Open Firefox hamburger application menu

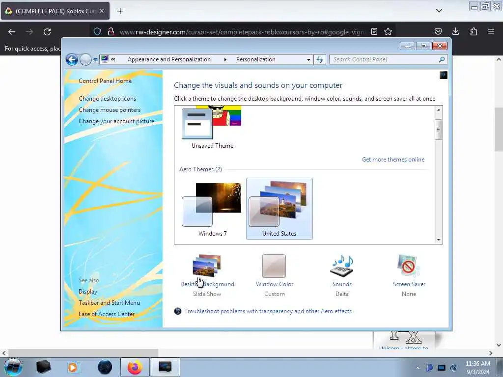pyautogui.click(x=491, y=31)
